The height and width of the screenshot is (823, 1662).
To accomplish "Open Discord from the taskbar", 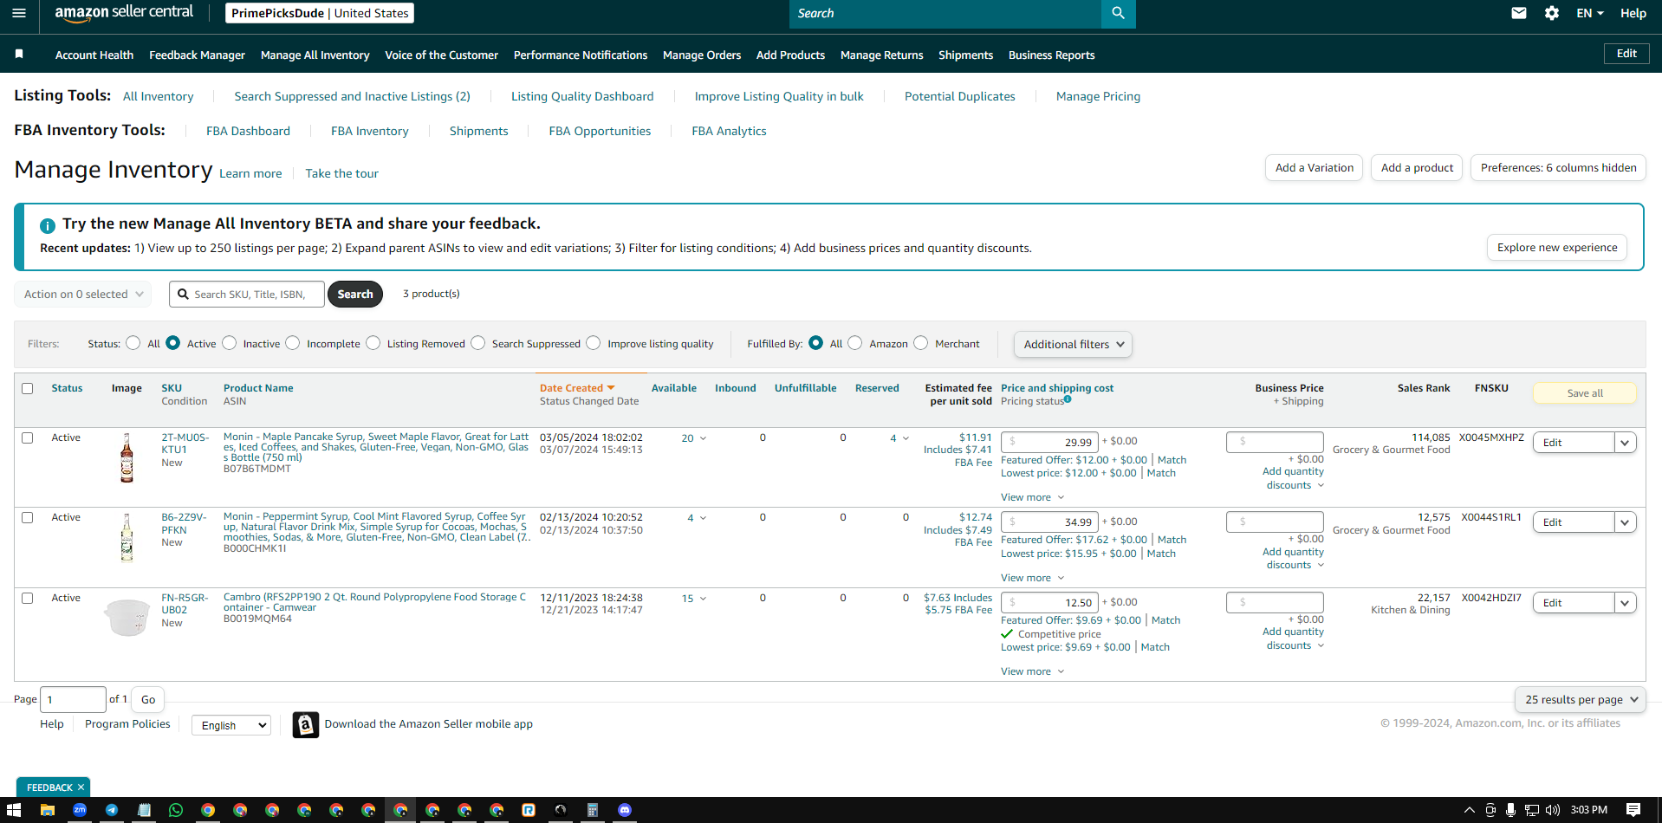I will click(625, 810).
